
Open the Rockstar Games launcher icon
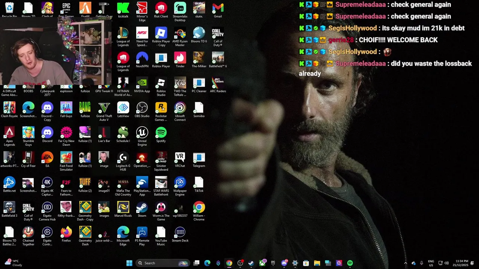click(161, 111)
